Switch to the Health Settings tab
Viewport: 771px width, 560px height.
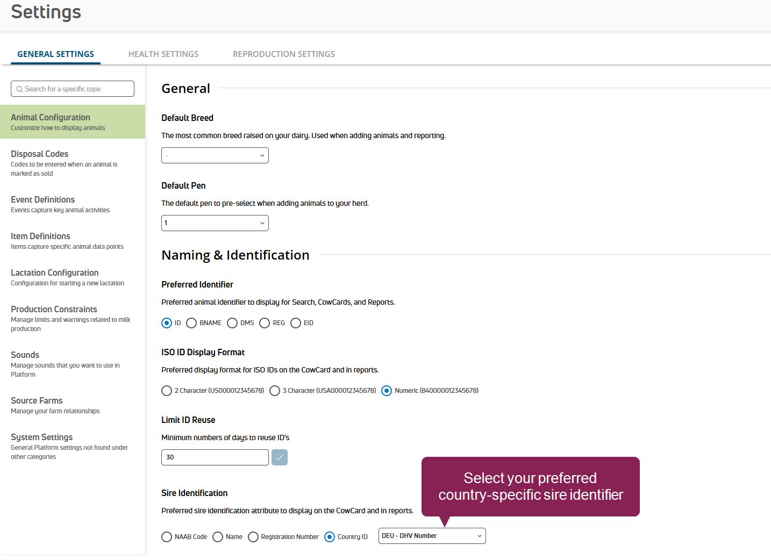point(163,54)
